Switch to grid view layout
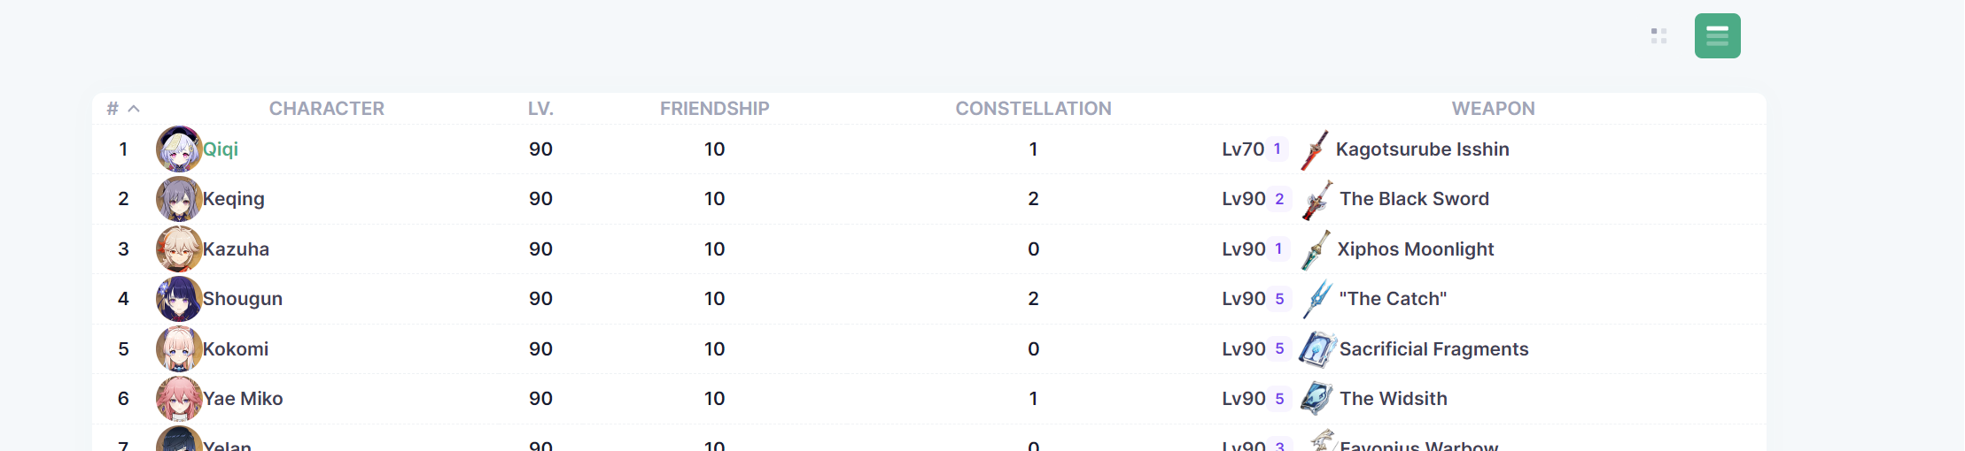 click(x=1658, y=36)
